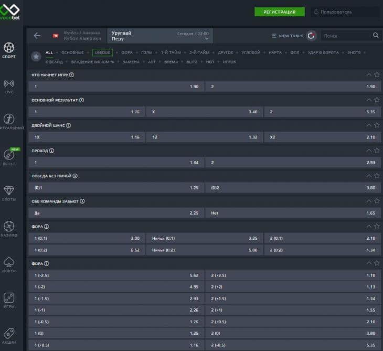383x351 pixels.
Task: Click VIEW TABLE button
Action: coord(288,36)
